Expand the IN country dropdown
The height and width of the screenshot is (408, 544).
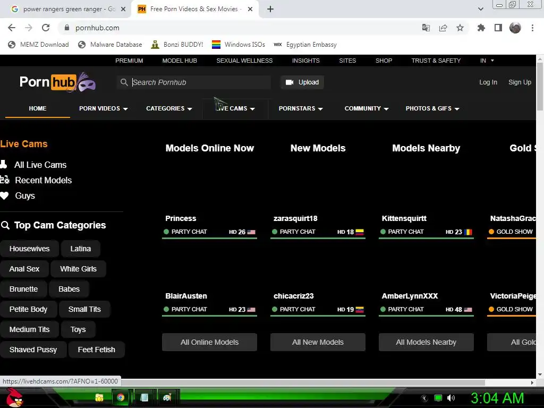click(487, 61)
